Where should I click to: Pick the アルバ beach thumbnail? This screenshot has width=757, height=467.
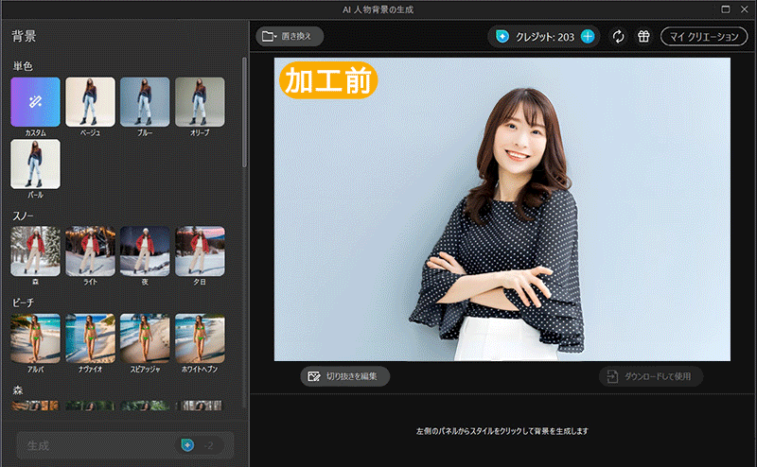coord(35,338)
